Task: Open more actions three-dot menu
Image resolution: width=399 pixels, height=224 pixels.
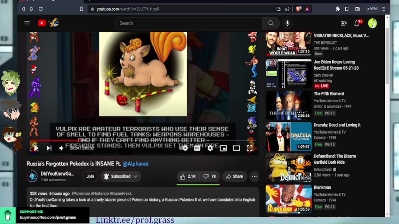Action: point(254,176)
